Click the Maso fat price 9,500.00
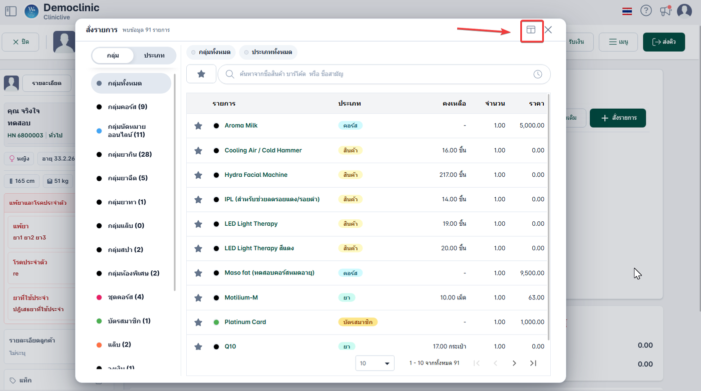Viewport: 701px width, 391px height. (x=532, y=273)
